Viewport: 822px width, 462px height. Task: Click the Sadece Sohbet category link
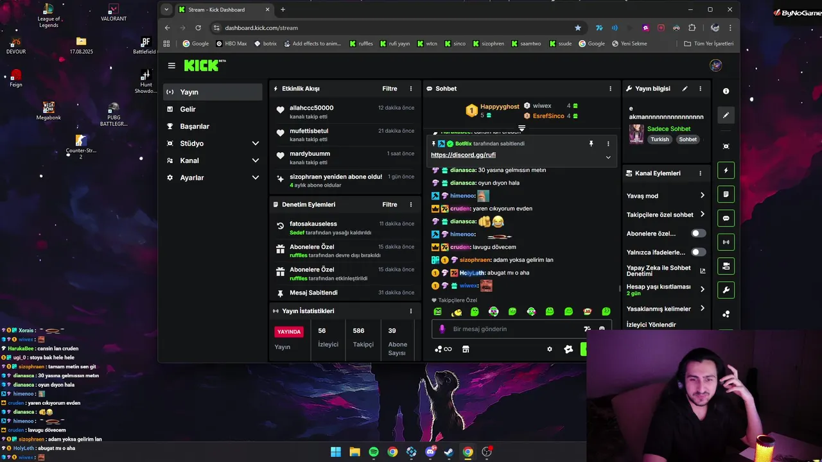pyautogui.click(x=669, y=129)
